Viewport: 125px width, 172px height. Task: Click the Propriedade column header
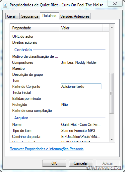pos(34,28)
